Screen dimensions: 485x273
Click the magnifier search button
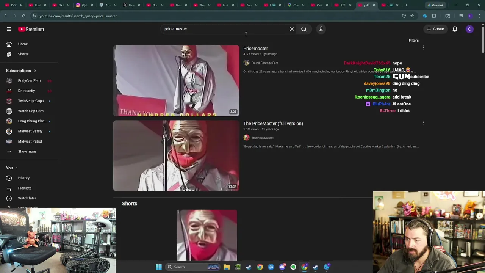304,29
